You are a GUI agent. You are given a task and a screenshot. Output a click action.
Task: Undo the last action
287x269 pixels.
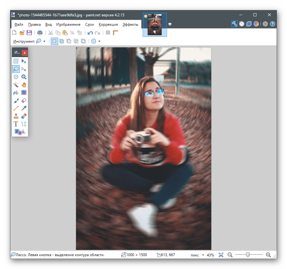[90, 33]
